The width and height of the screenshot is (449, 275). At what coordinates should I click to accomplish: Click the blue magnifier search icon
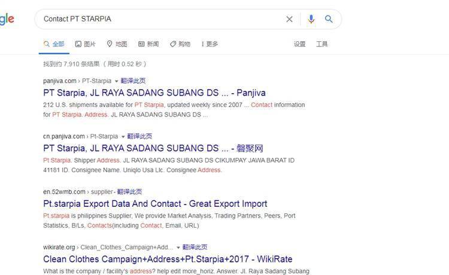click(329, 19)
